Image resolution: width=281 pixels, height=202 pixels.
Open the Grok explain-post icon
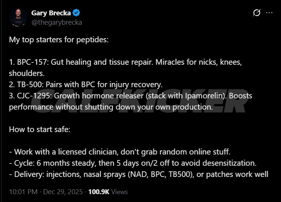[x=257, y=13]
